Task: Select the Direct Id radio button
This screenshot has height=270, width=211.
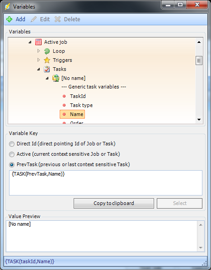Action: (12, 144)
